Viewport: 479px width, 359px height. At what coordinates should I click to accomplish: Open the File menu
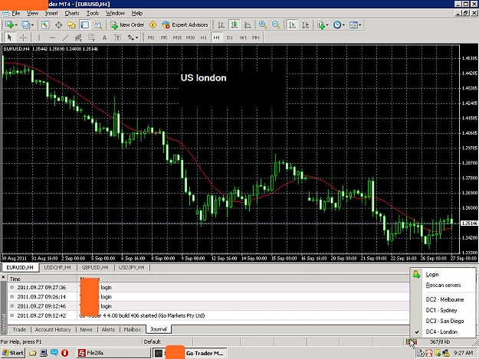[x=16, y=13]
